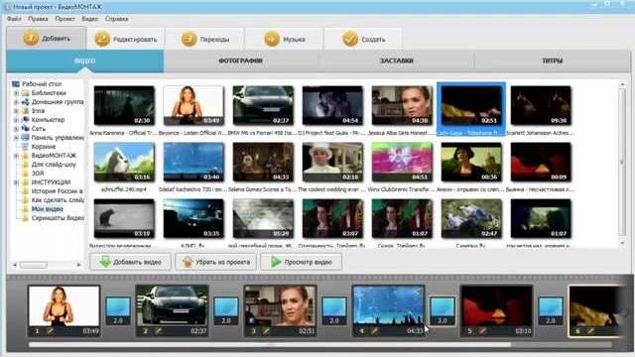635x357 pixels.
Task: Click the pencil edit icon on clip 2
Action: [x=158, y=331]
